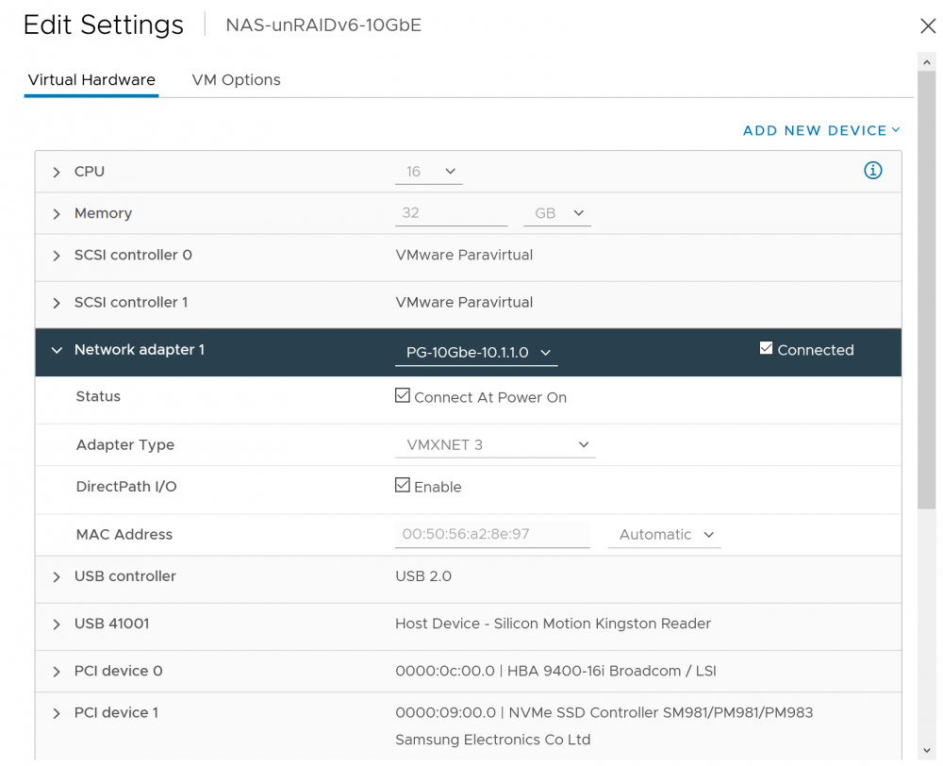943x766 pixels.
Task: Click the CPU info icon
Action: click(x=872, y=171)
